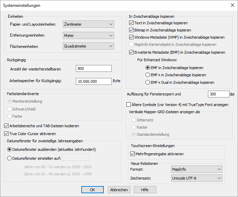The image size is (238, 197).
Task: Click Jahre von XX - 99 hint text
Action: coord(58,174)
